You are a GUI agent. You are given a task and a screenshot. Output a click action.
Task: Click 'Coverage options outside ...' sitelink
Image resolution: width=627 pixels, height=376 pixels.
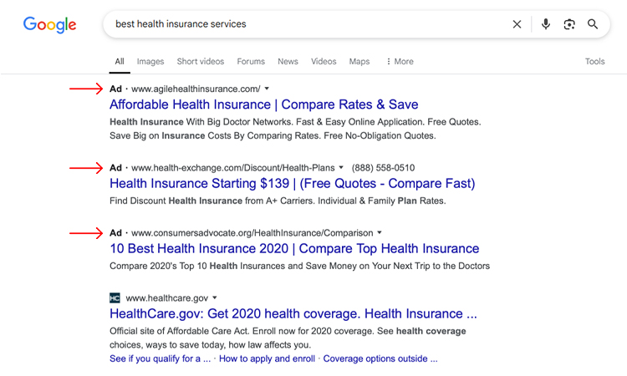[380, 358]
